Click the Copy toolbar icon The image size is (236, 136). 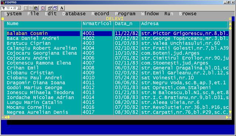(x=31, y=8)
